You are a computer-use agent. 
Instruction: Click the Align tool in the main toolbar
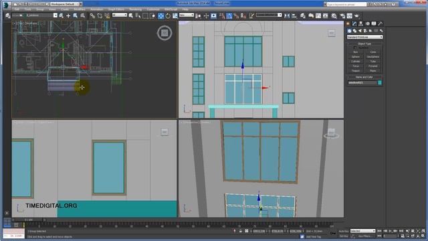(294, 15)
